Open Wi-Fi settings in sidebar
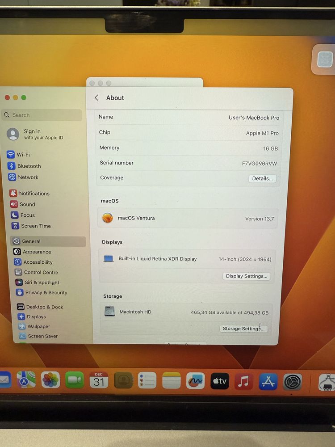 pyautogui.click(x=18, y=155)
